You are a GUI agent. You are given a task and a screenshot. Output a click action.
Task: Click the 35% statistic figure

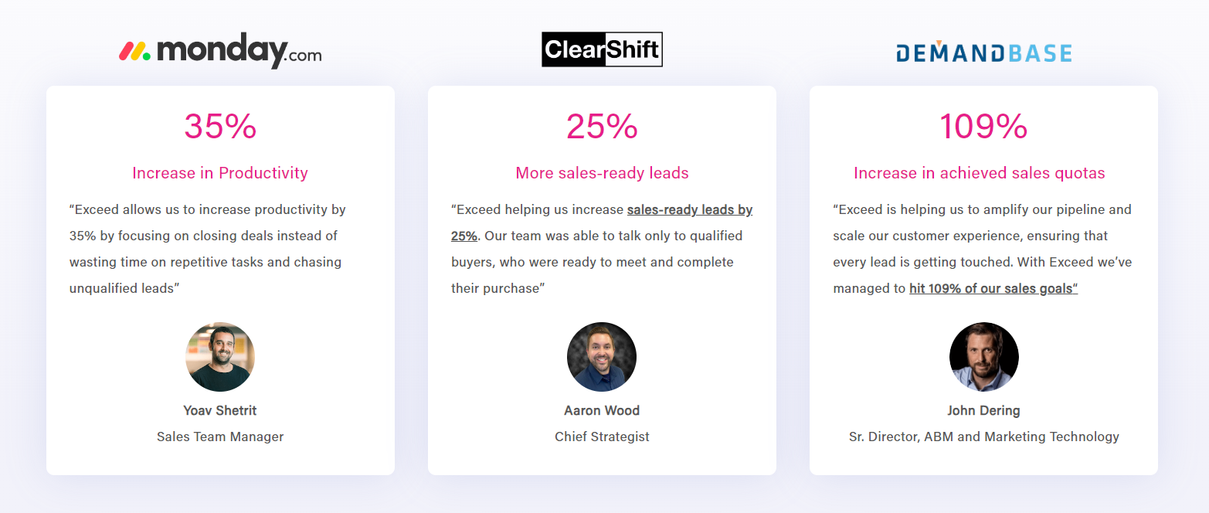tap(220, 126)
